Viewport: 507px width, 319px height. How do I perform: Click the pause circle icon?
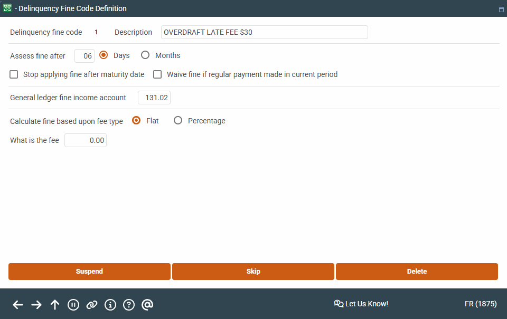pyautogui.click(x=73, y=304)
